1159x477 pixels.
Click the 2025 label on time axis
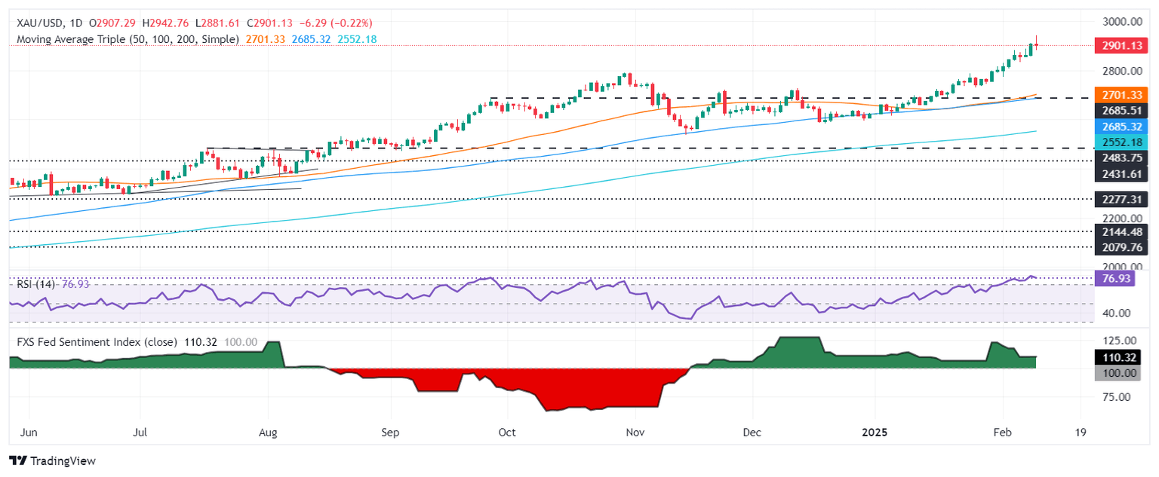[x=874, y=433]
